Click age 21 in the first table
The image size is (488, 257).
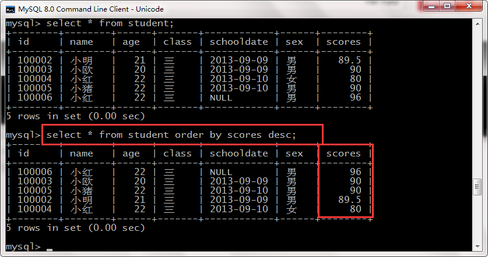(x=139, y=60)
